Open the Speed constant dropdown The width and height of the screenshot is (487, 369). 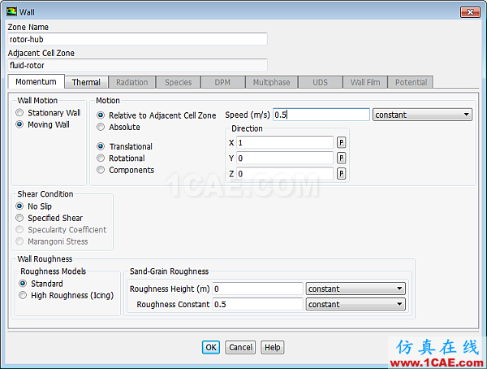(422, 115)
